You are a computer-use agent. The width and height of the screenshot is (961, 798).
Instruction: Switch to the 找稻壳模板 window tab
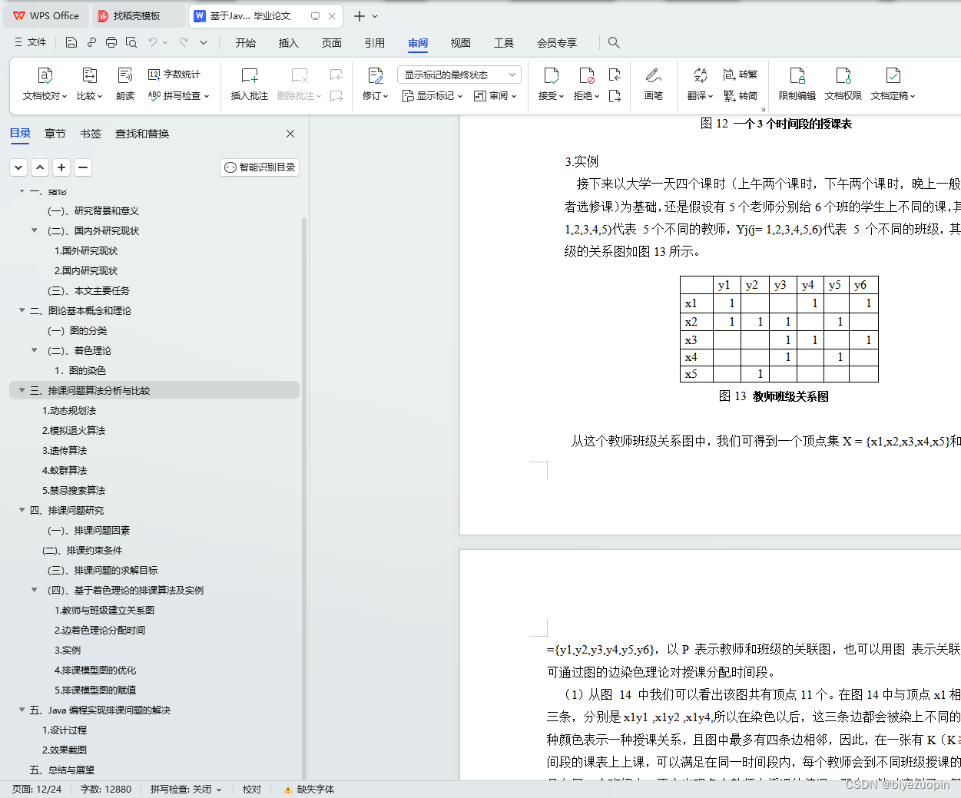point(139,16)
